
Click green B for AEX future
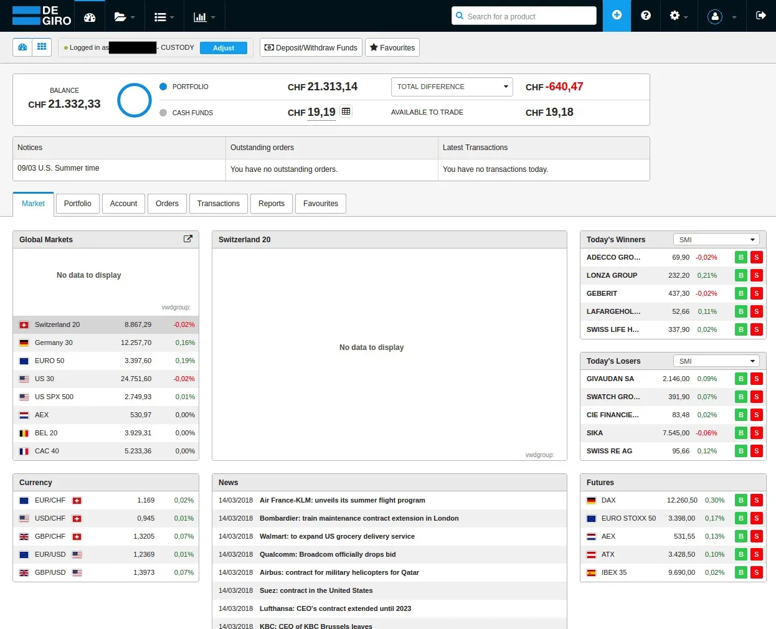click(741, 536)
